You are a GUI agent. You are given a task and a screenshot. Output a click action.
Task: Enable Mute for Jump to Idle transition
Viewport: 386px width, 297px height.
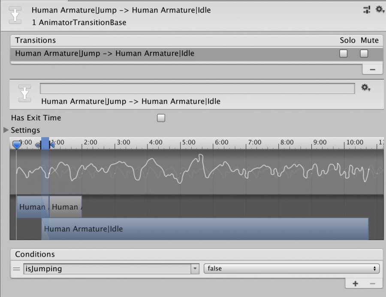click(364, 54)
